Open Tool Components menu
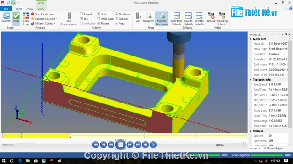Screen dimensions: 293x164 tap(69, 19)
